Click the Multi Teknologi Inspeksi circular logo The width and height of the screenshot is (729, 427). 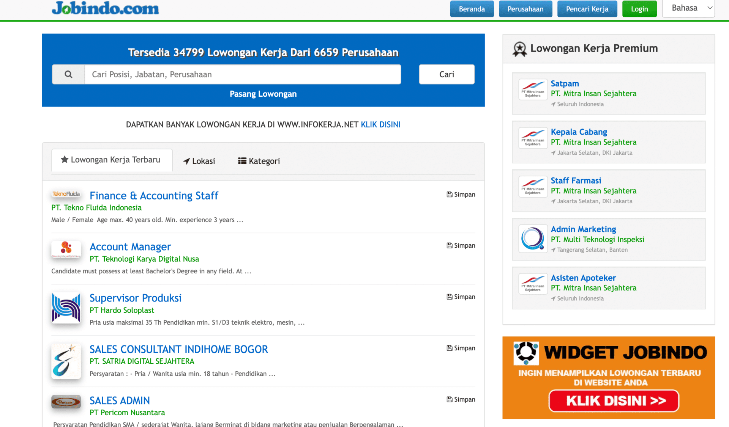click(x=533, y=239)
